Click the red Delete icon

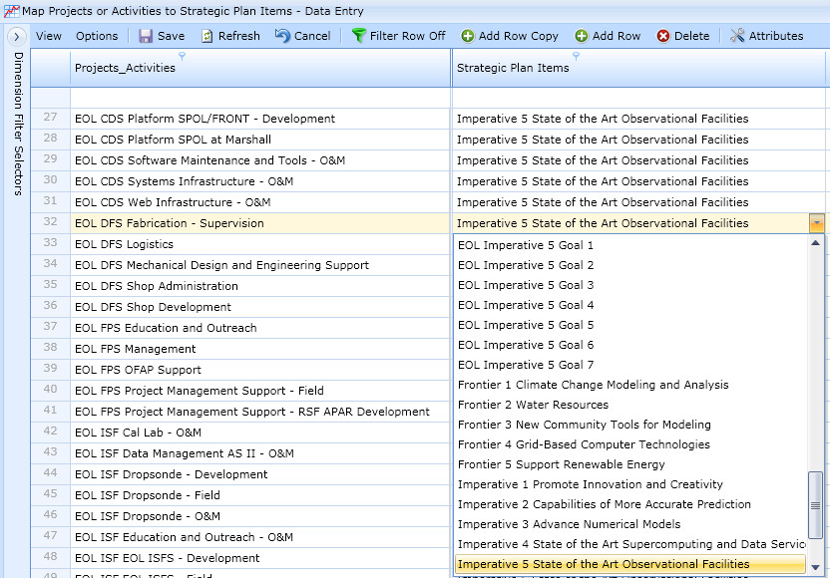coord(663,36)
